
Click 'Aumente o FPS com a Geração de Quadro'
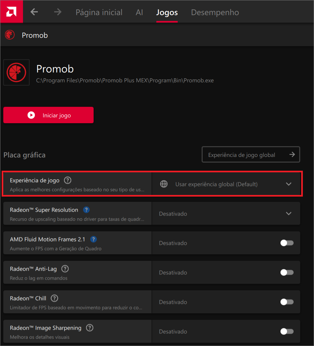tap(56, 248)
